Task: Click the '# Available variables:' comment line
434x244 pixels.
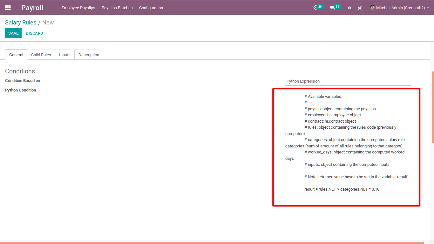Action: [x=323, y=97]
